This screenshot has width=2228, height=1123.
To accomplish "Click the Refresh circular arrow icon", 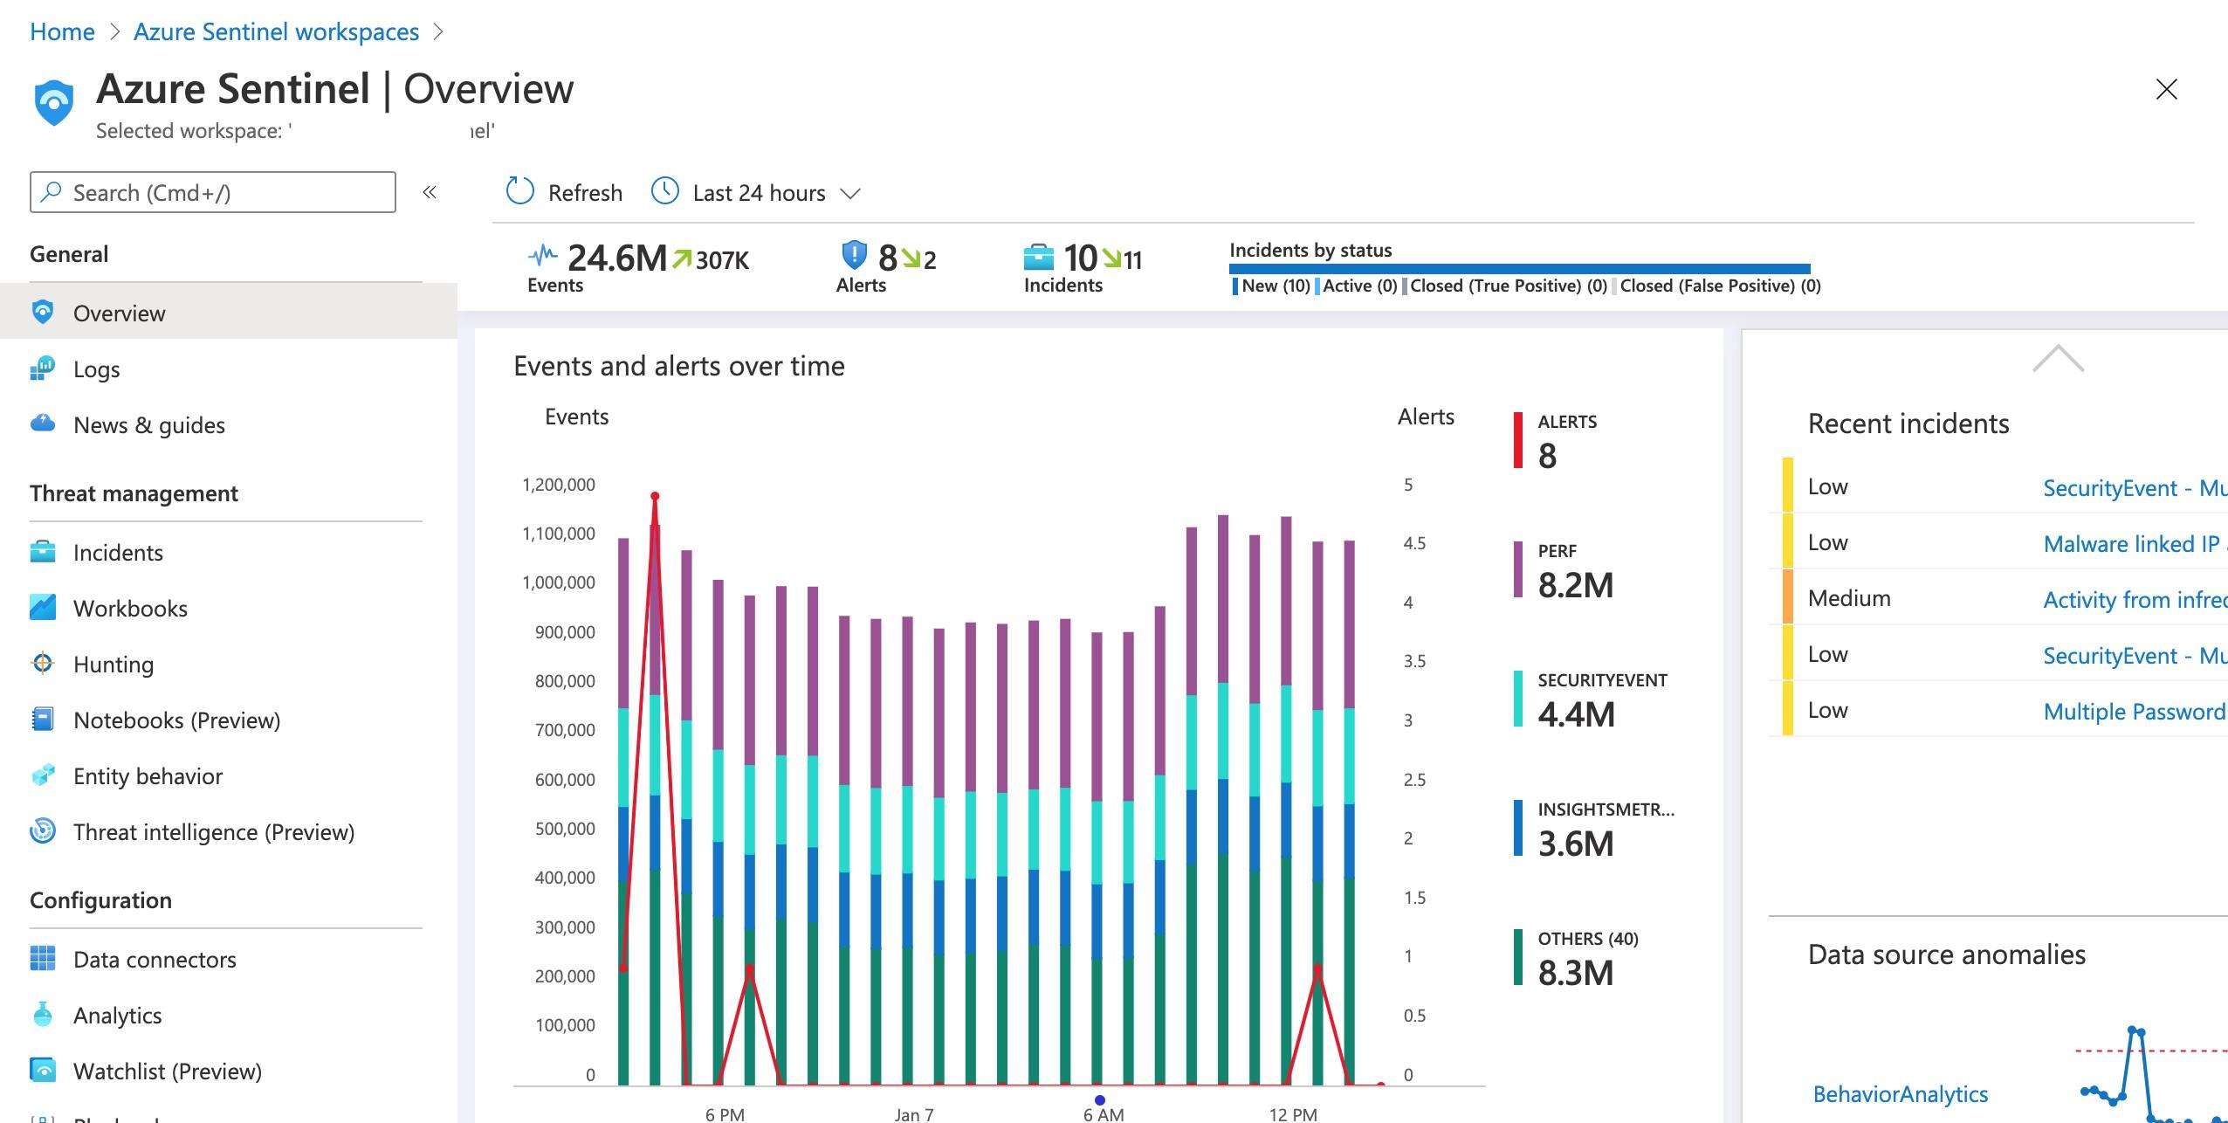I will coord(520,191).
